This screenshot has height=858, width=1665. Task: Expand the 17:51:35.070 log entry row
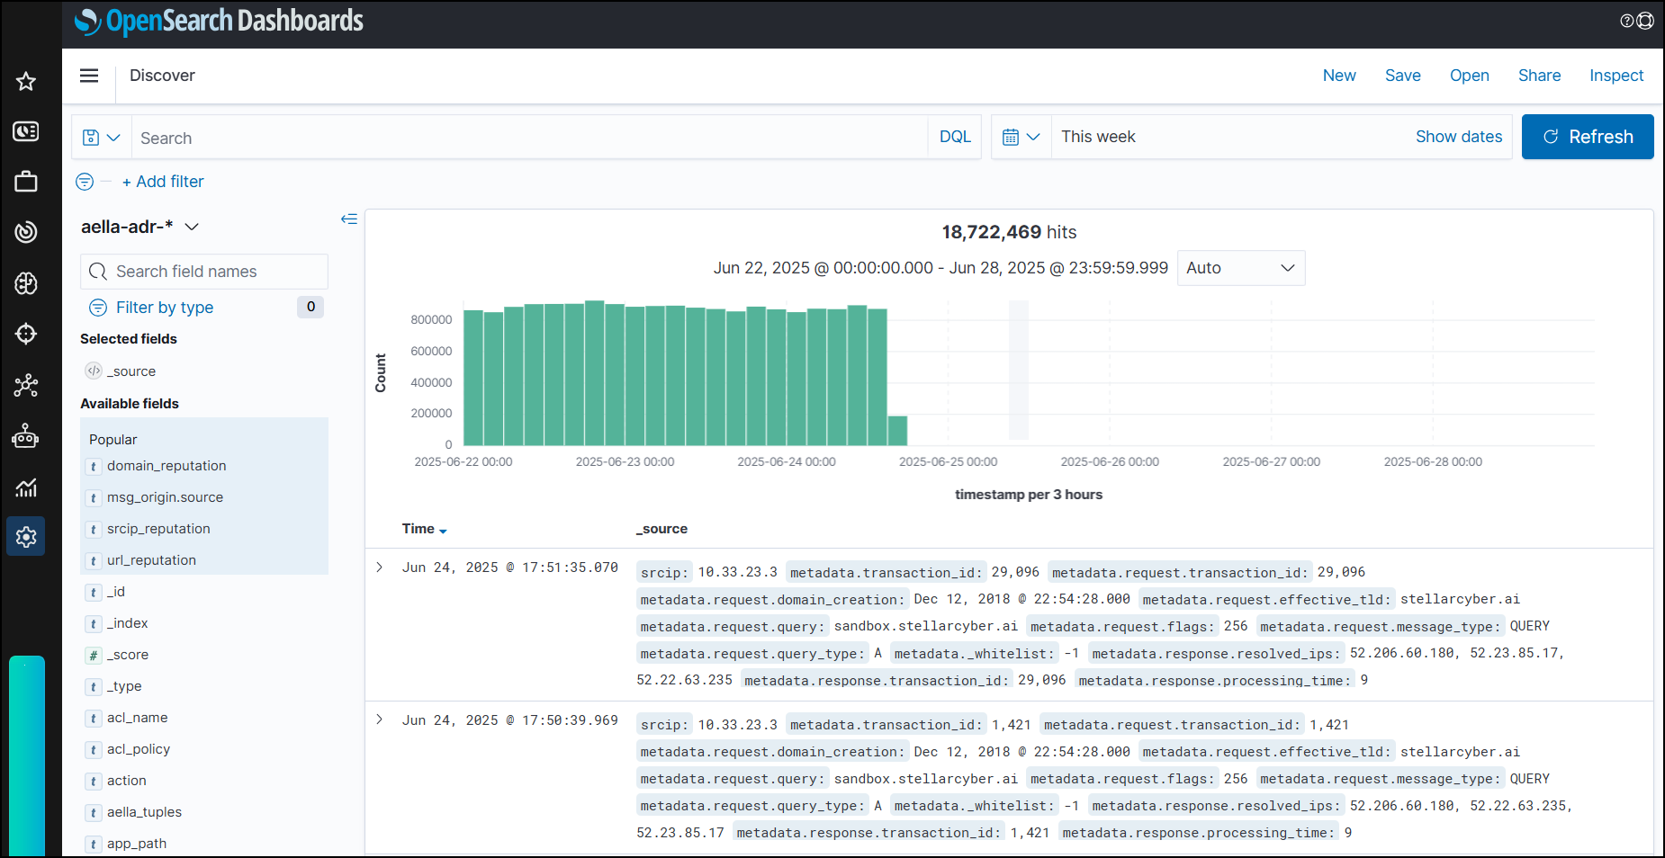click(380, 568)
